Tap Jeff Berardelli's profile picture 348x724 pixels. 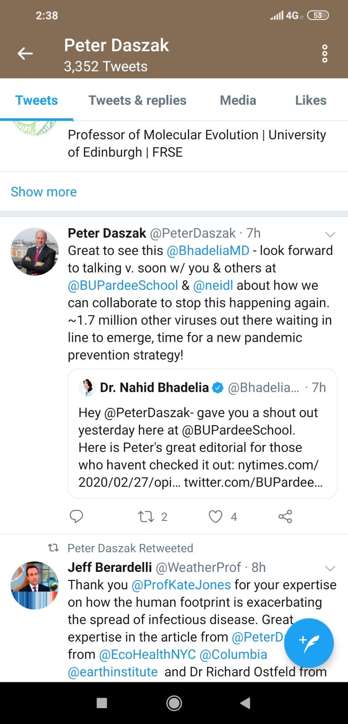[35, 585]
